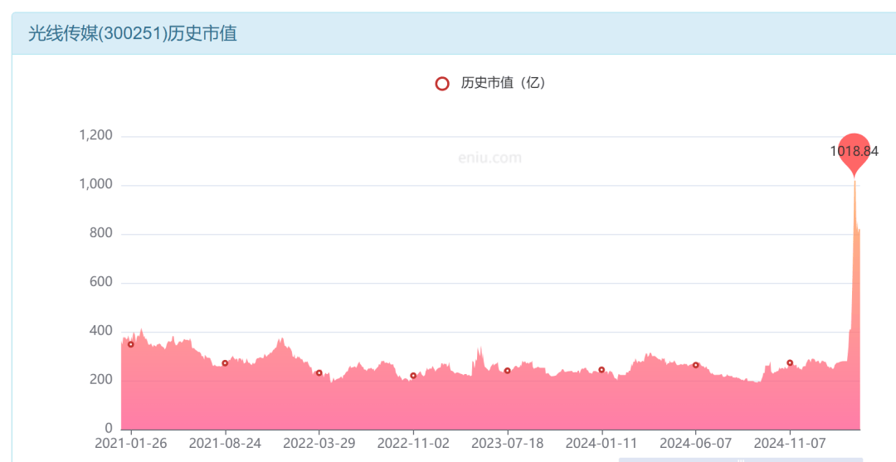This screenshot has height=462, width=896.
Task: Click the y-axis label 800
Action: [x=101, y=233]
